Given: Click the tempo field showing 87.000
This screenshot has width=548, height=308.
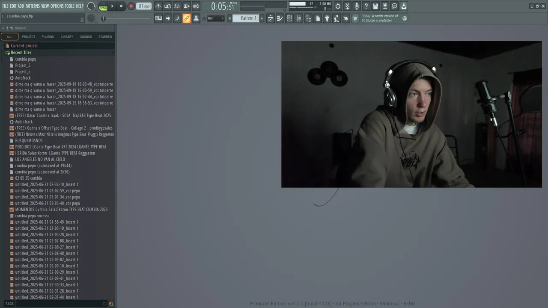Looking at the screenshot, I should click(144, 6).
